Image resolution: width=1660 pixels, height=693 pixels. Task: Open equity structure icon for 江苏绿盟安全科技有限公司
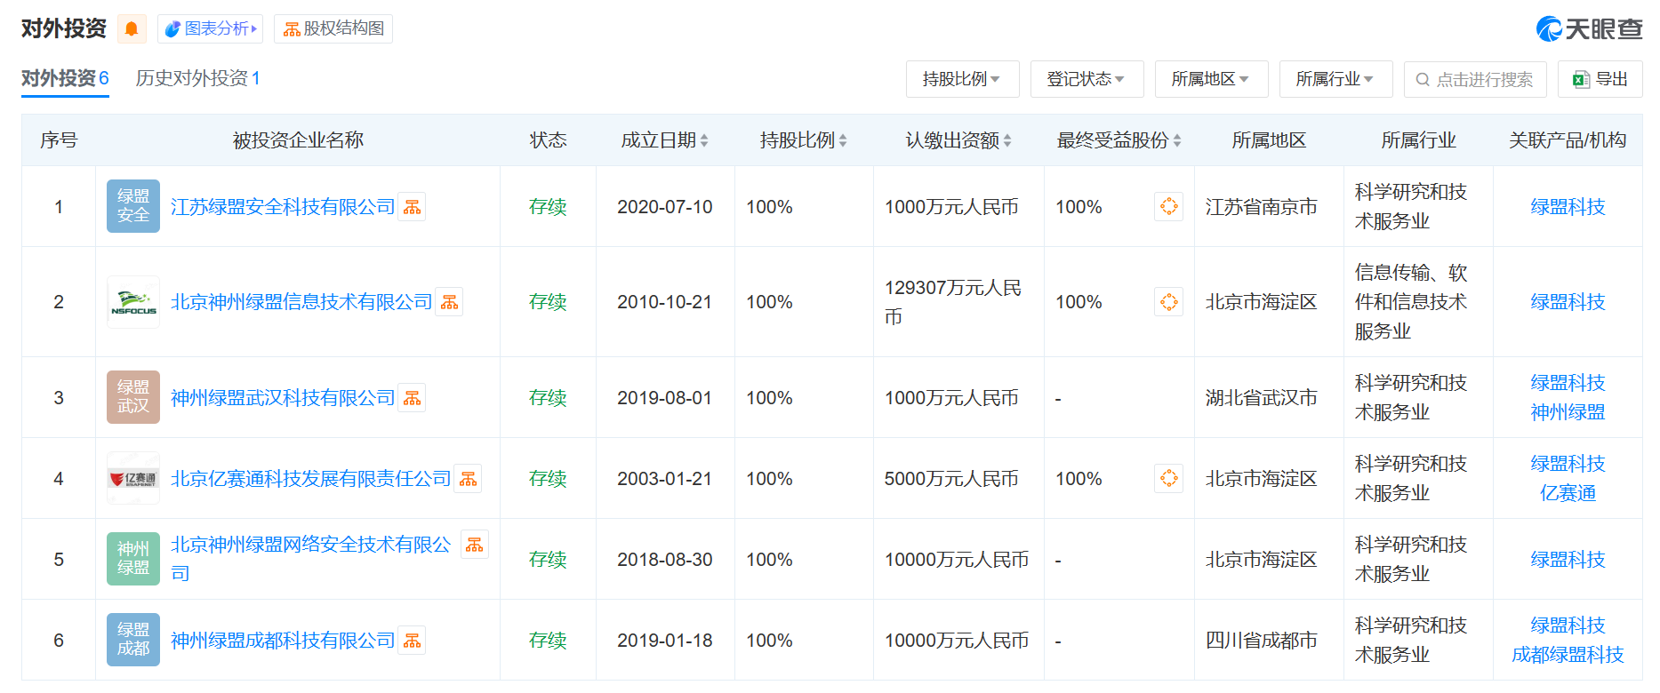pos(412,207)
